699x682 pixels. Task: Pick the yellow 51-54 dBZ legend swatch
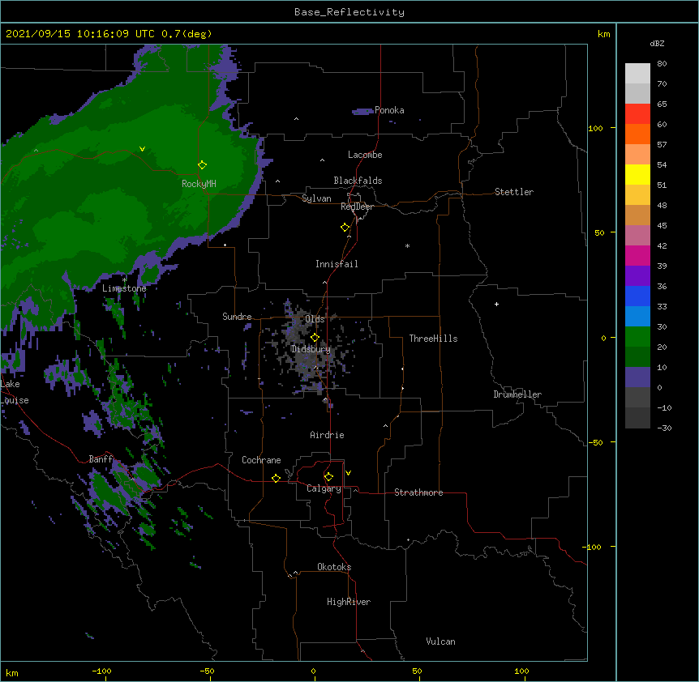(x=637, y=174)
